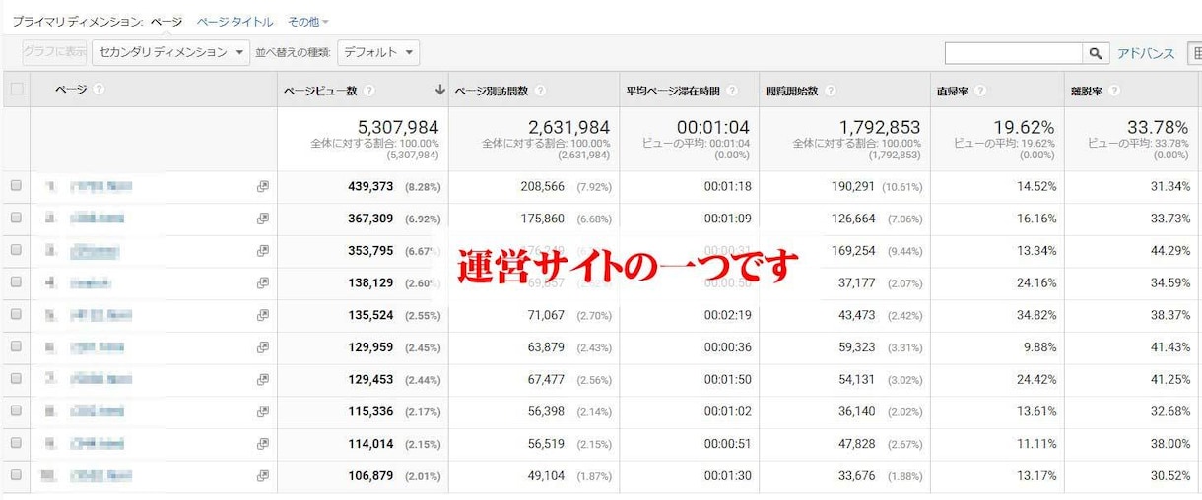This screenshot has height=500, width=1202.
Task: Click average exit rate 33.78%
Action: coord(1158,128)
